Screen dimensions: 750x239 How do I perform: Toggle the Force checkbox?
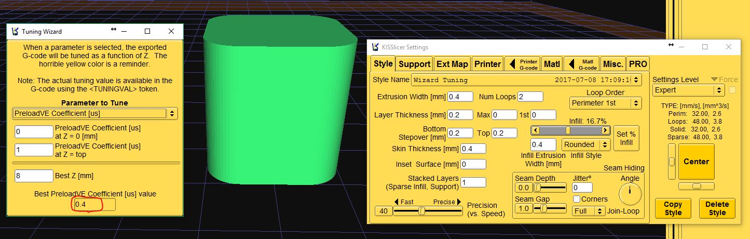(732, 90)
